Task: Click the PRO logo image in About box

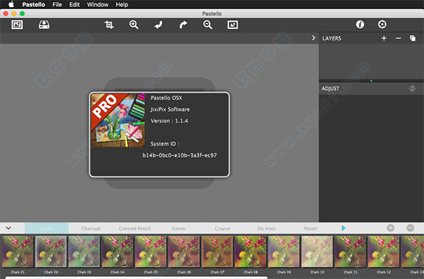Action: point(118,120)
